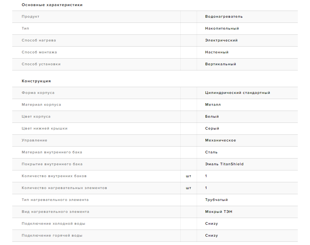Select the Накопительный type value

(222, 28)
